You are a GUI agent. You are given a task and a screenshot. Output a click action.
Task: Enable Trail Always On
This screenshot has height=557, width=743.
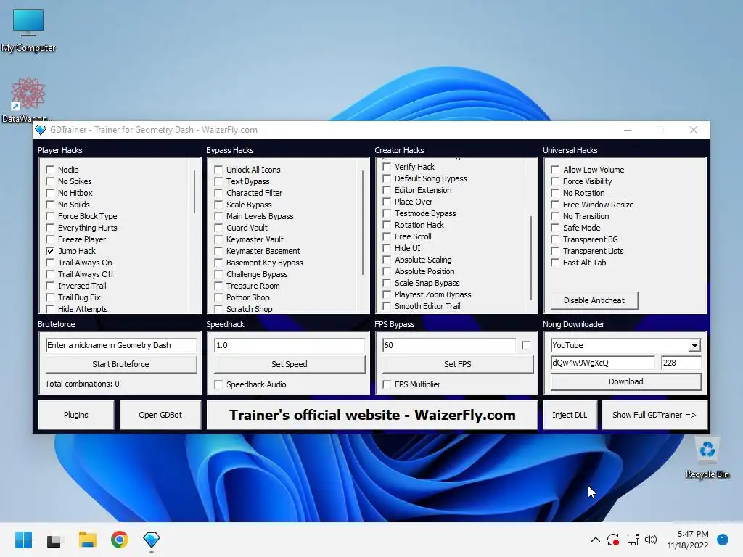[50, 263]
